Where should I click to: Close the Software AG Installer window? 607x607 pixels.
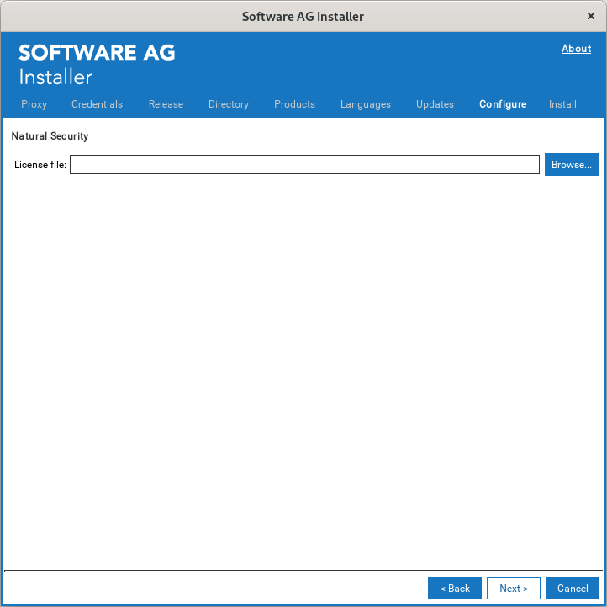tap(591, 16)
